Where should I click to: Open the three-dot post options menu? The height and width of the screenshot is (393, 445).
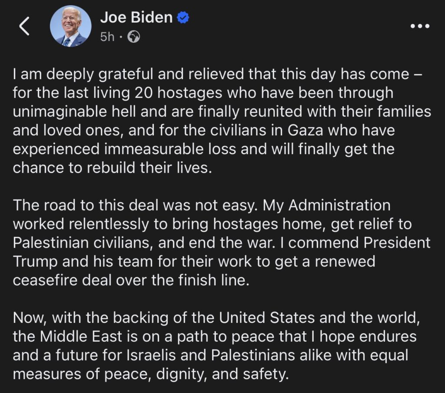420,26
